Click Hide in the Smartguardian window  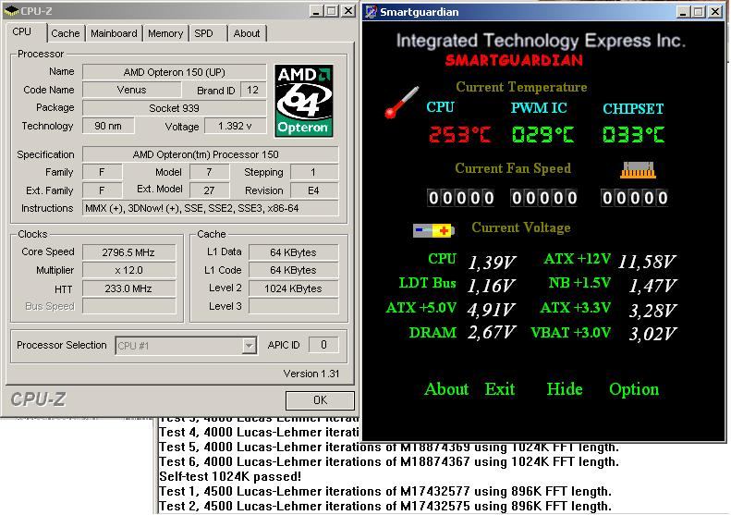point(564,389)
